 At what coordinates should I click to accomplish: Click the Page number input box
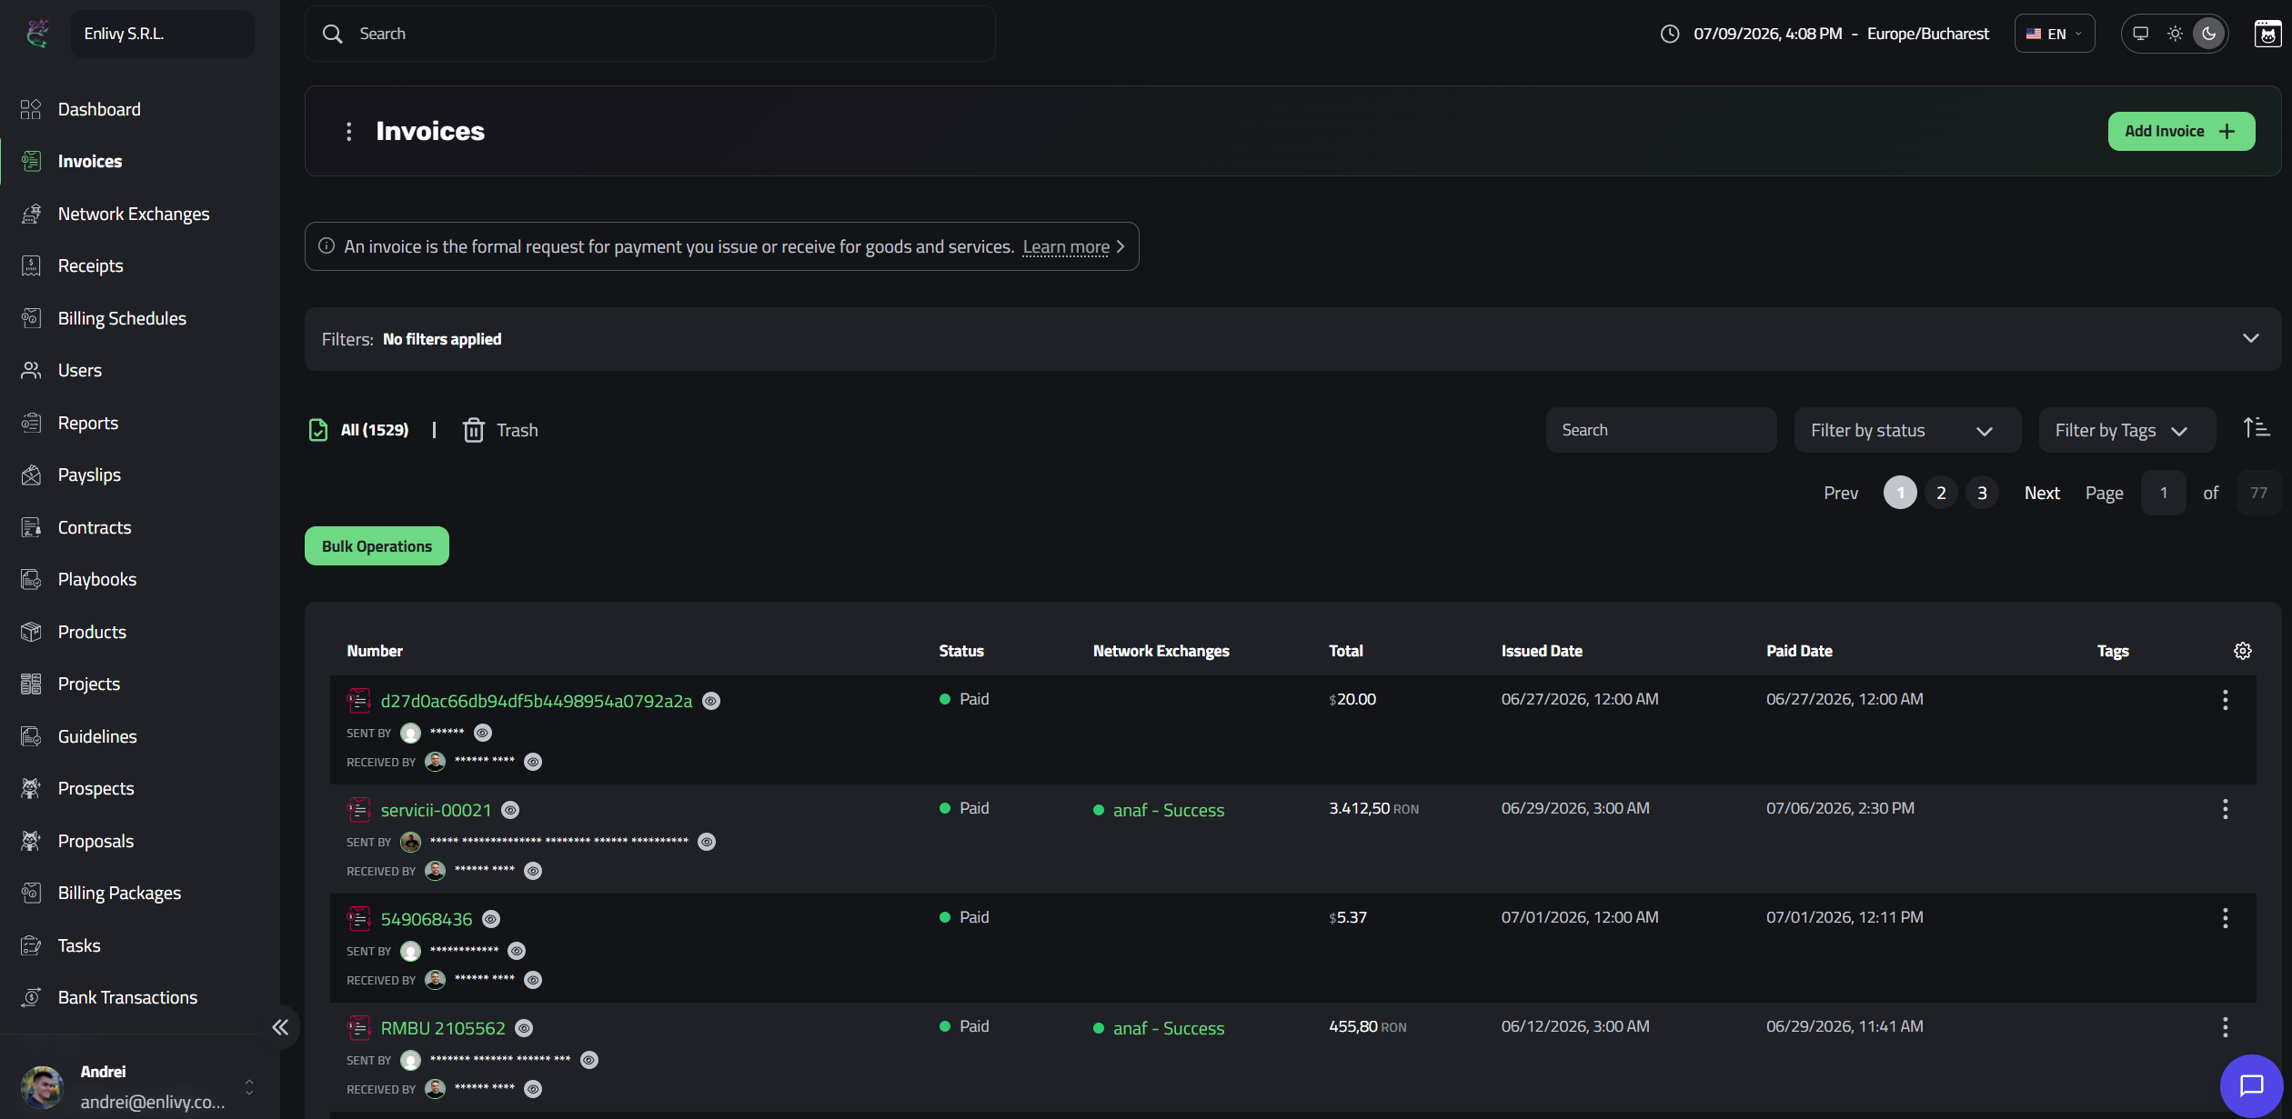pyautogui.click(x=2163, y=493)
